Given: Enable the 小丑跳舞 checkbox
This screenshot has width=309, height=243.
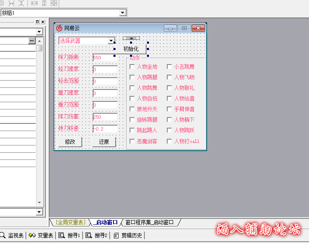Looking at the screenshot, I should [169, 67].
